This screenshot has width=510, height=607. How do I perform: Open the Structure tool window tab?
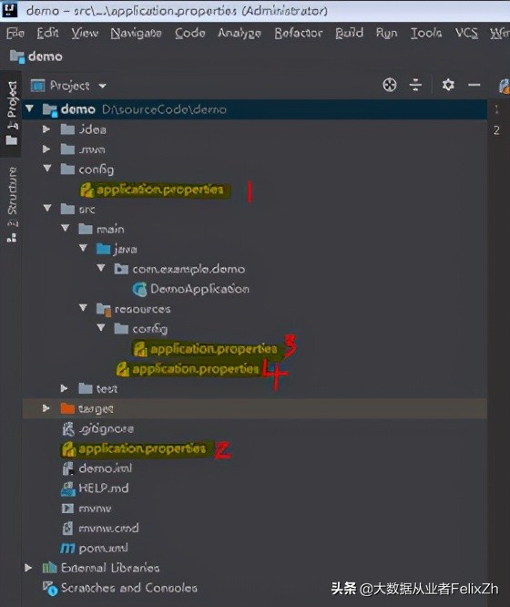(12, 204)
